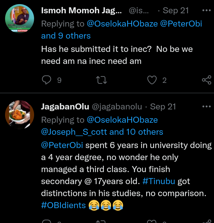Open more options on Ismoh Momoh's tweet
Screen dimensions: 214x223
[x=206, y=10]
